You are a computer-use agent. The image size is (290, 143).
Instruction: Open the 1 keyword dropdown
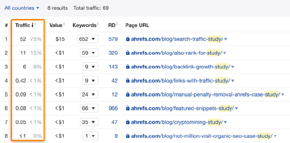tap(90, 136)
